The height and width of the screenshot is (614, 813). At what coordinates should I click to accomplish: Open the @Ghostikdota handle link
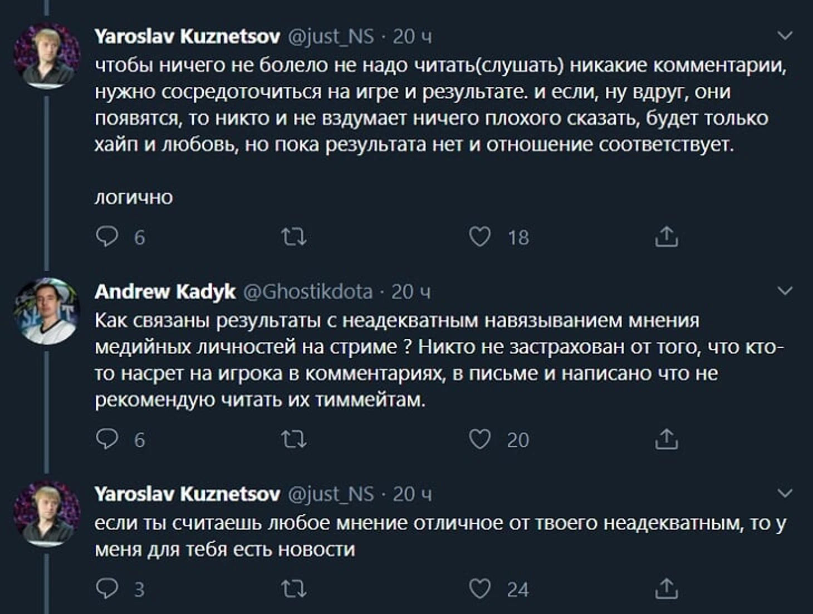308,291
